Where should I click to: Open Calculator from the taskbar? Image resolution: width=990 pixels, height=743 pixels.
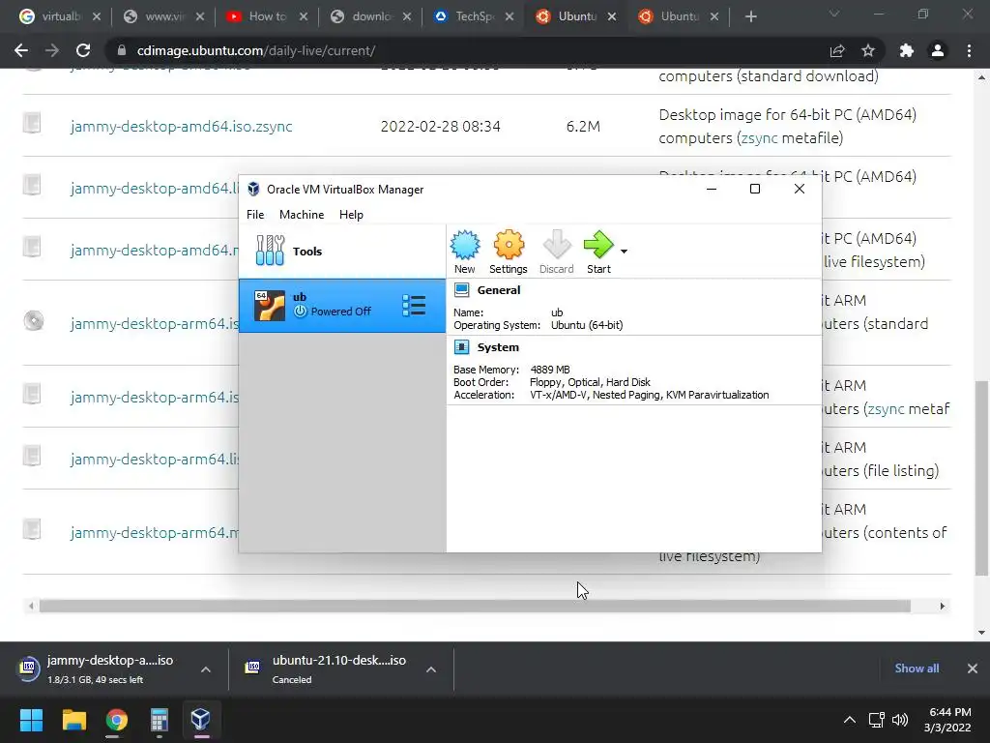click(160, 720)
